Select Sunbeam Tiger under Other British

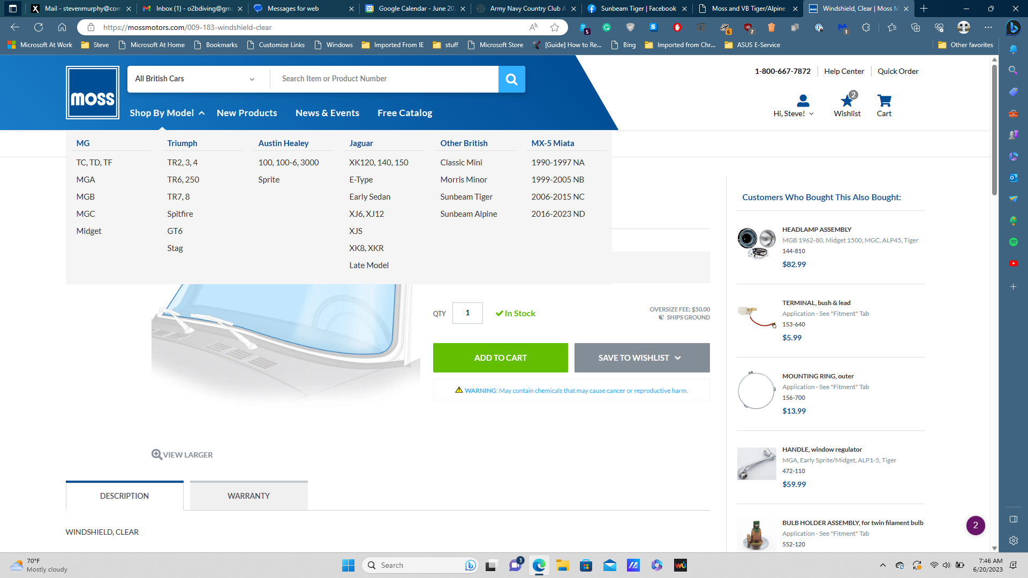click(466, 196)
